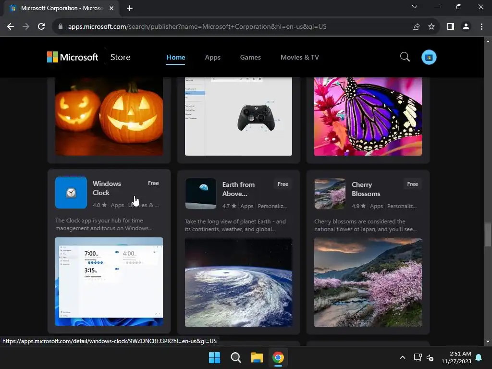Screen dimensions: 492x369
Task: Share this page via address bar icon
Action: 416,27
